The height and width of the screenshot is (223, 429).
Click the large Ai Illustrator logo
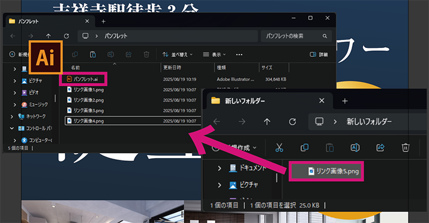click(46, 58)
